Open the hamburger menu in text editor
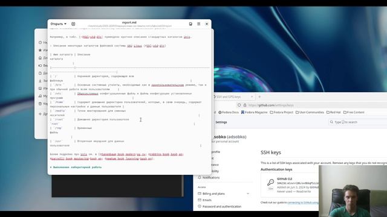 tap(199, 24)
